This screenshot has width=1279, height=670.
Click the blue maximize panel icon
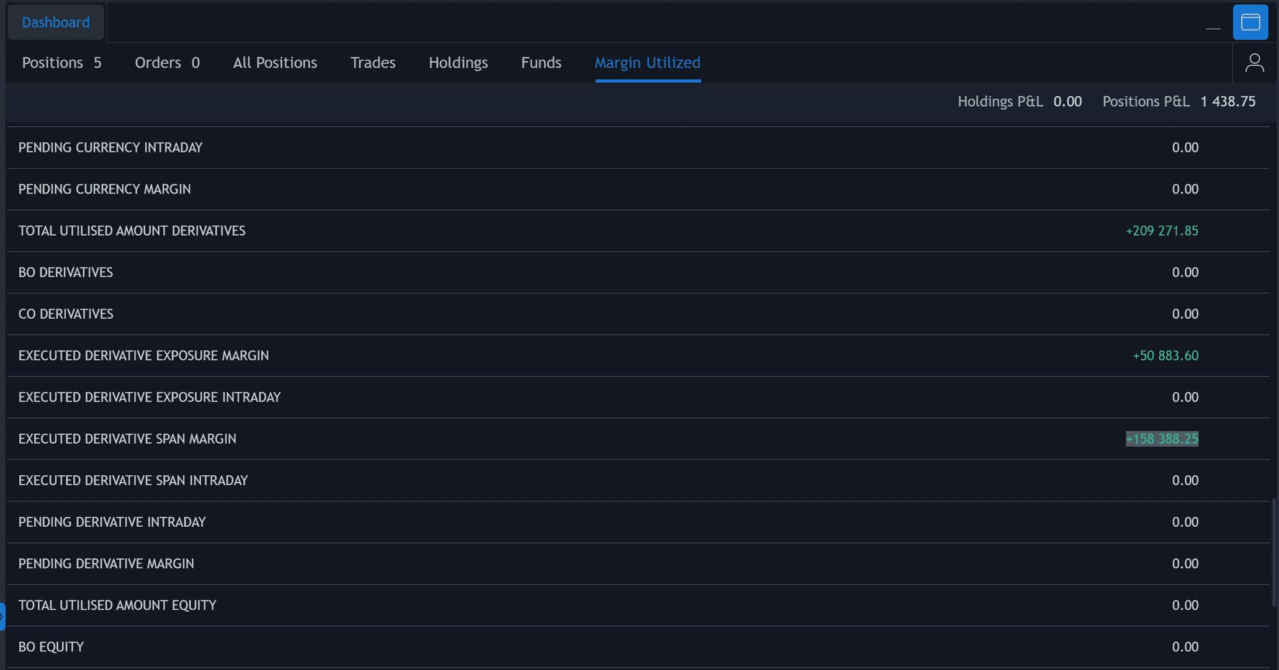pyautogui.click(x=1250, y=22)
